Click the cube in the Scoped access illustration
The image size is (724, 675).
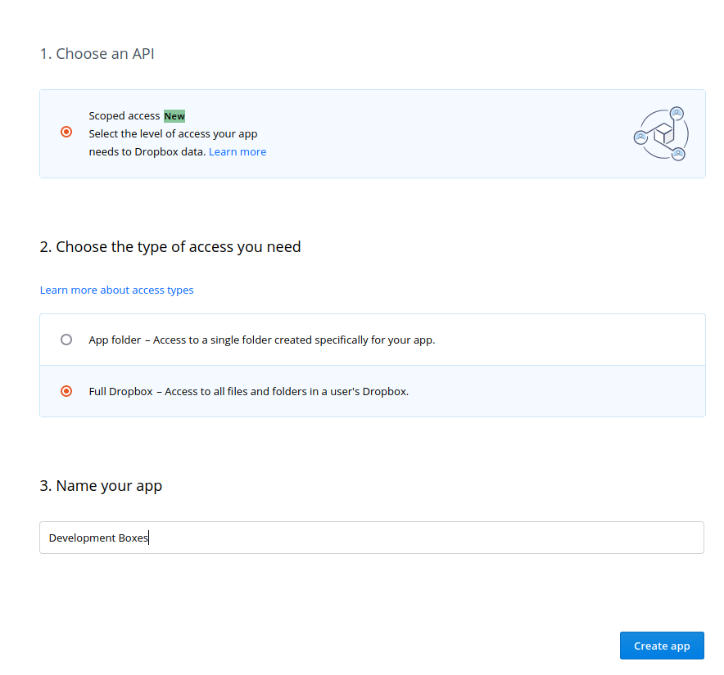click(x=663, y=133)
